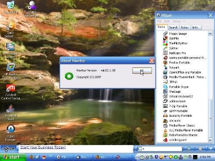Open the Setup menu in PStart
Viewport: 215px width, 161px height.
tap(176, 21)
